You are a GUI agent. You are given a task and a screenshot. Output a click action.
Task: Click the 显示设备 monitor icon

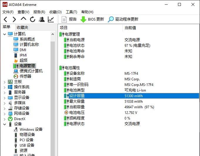[10, 97]
